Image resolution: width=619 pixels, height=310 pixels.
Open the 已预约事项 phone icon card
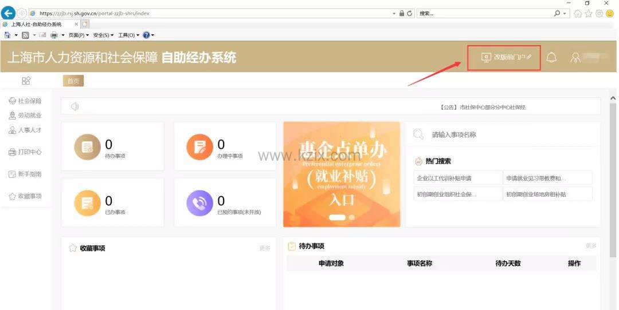(225, 202)
